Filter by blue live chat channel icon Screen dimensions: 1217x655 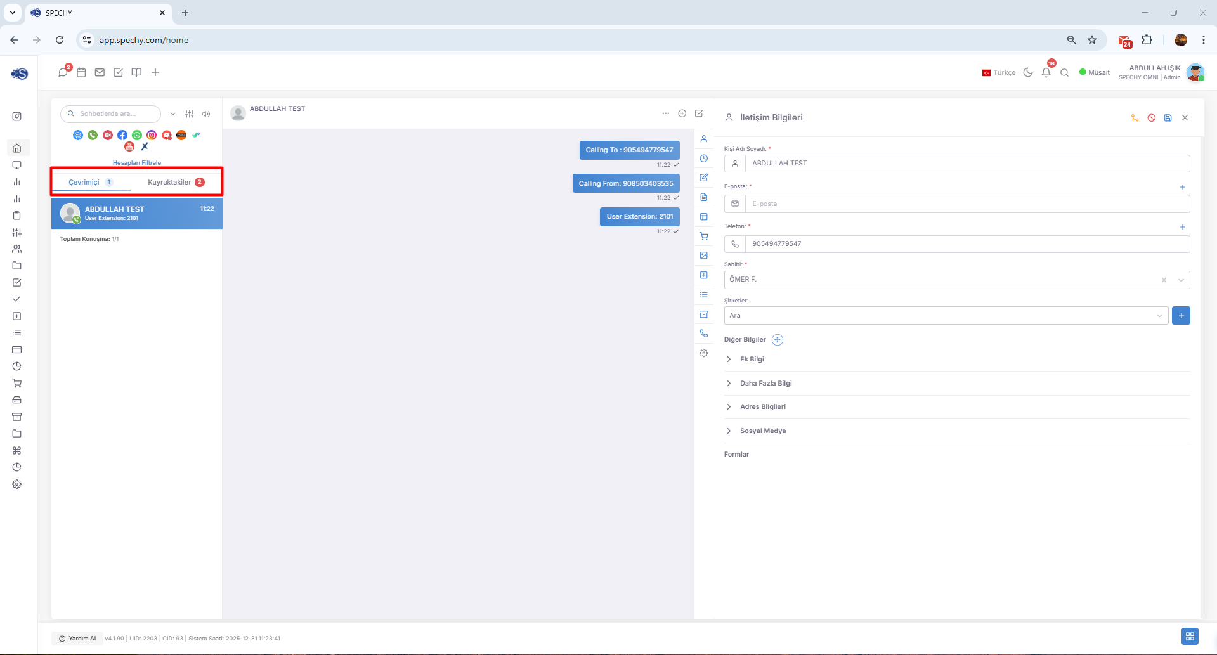[78, 135]
